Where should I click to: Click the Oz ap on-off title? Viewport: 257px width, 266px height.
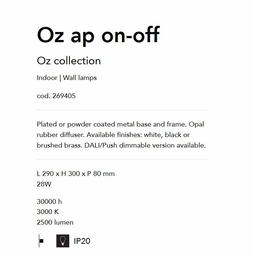coord(98,36)
